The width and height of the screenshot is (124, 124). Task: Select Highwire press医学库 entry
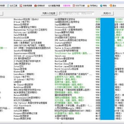pos(24,40)
